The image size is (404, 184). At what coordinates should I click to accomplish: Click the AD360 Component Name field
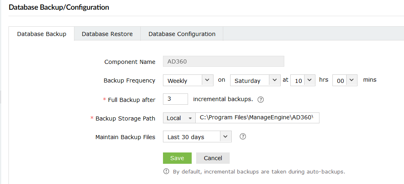click(223, 61)
